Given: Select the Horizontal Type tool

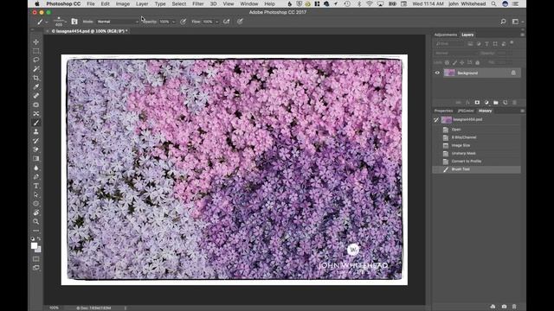Looking at the screenshot, I should pyautogui.click(x=36, y=186).
